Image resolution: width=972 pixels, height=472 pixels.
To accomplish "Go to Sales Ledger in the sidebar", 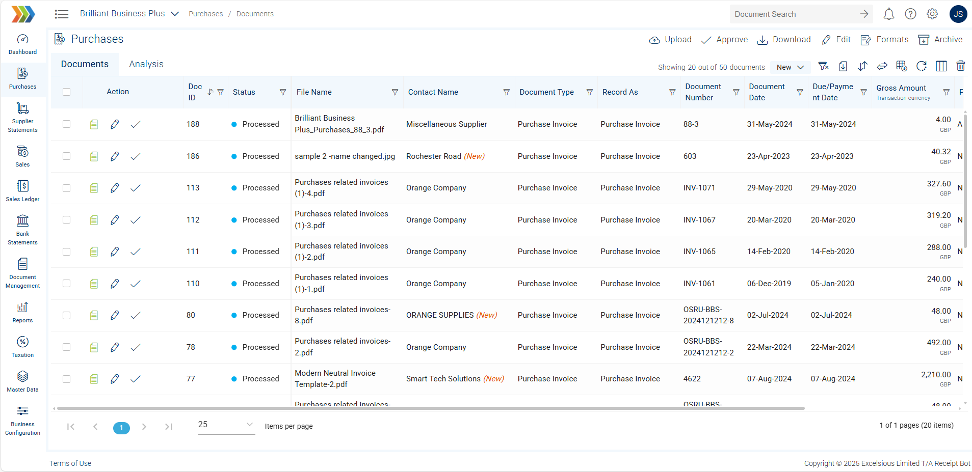I will pos(22,190).
